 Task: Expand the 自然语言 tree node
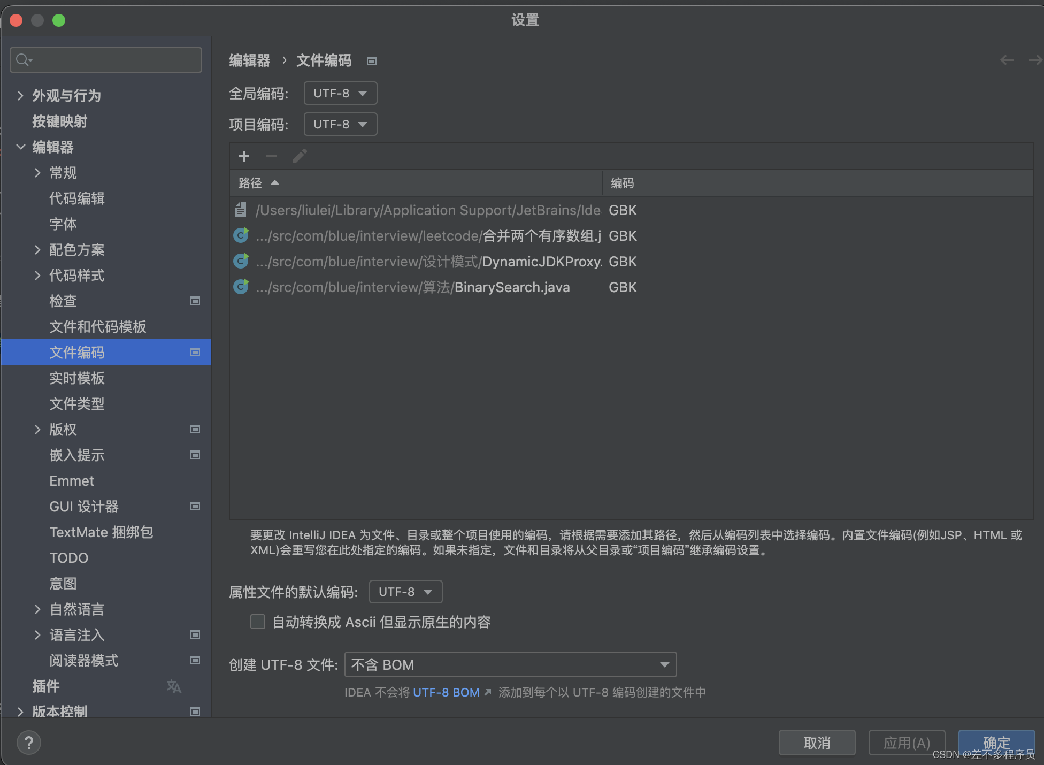pos(37,609)
